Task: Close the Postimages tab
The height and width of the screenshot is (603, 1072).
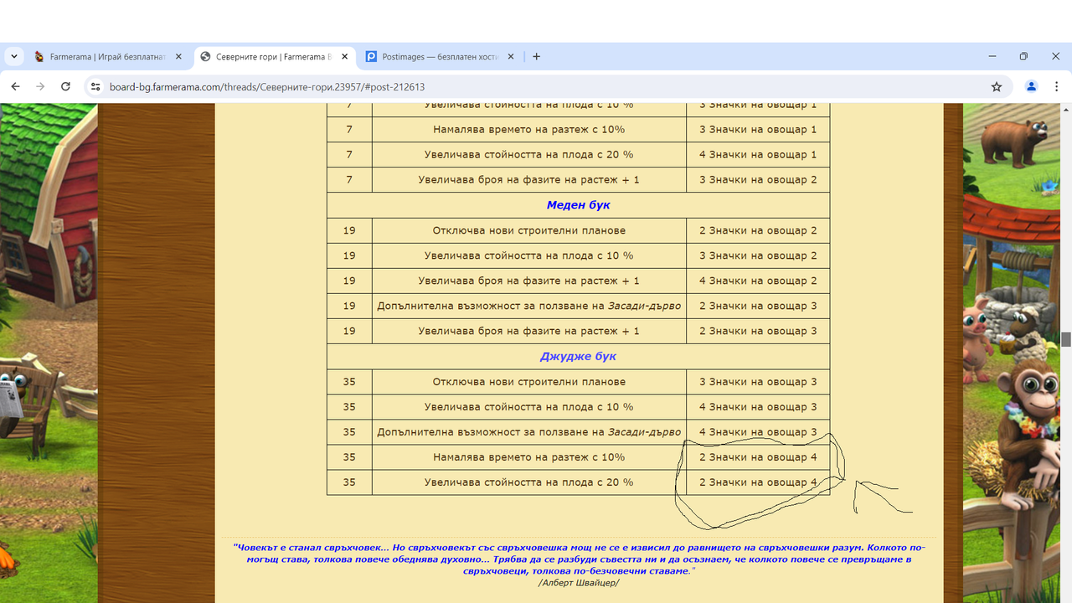Action: click(x=510, y=57)
